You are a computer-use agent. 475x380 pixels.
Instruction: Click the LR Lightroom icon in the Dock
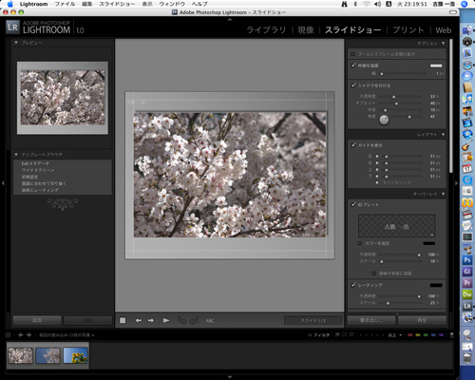click(x=467, y=306)
